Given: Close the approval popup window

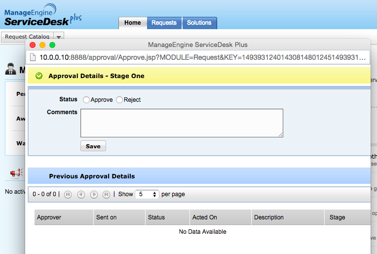Looking at the screenshot, I should 33,45.
